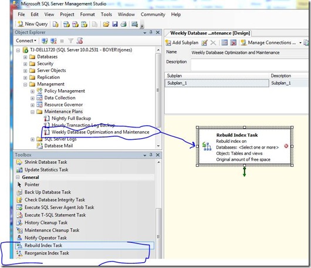Click the plan Name input field
The width and height of the screenshot is (311, 268).
(249, 53)
